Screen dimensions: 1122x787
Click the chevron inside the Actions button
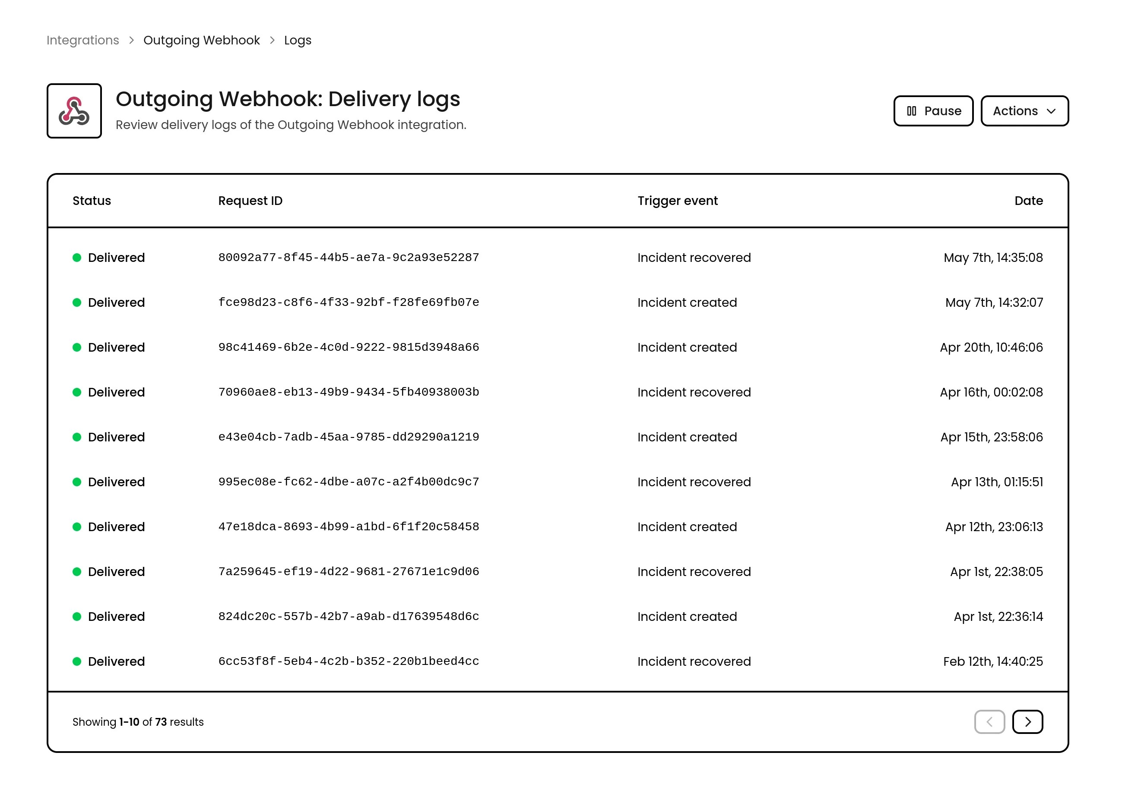pos(1051,111)
